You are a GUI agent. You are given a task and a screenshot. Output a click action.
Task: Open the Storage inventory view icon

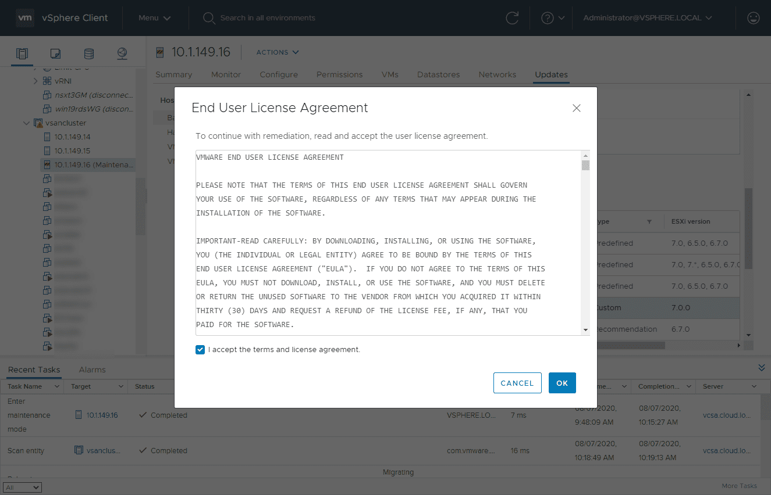coord(88,53)
